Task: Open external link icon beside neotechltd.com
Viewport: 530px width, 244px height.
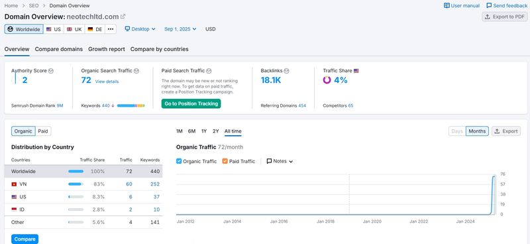Action: coord(123,16)
